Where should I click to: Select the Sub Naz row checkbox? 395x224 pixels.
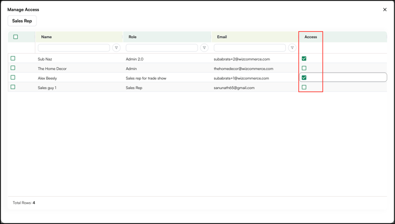point(13,58)
